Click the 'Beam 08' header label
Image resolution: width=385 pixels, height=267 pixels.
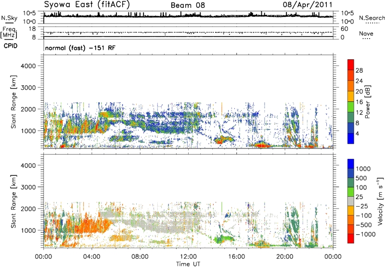tap(188, 5)
